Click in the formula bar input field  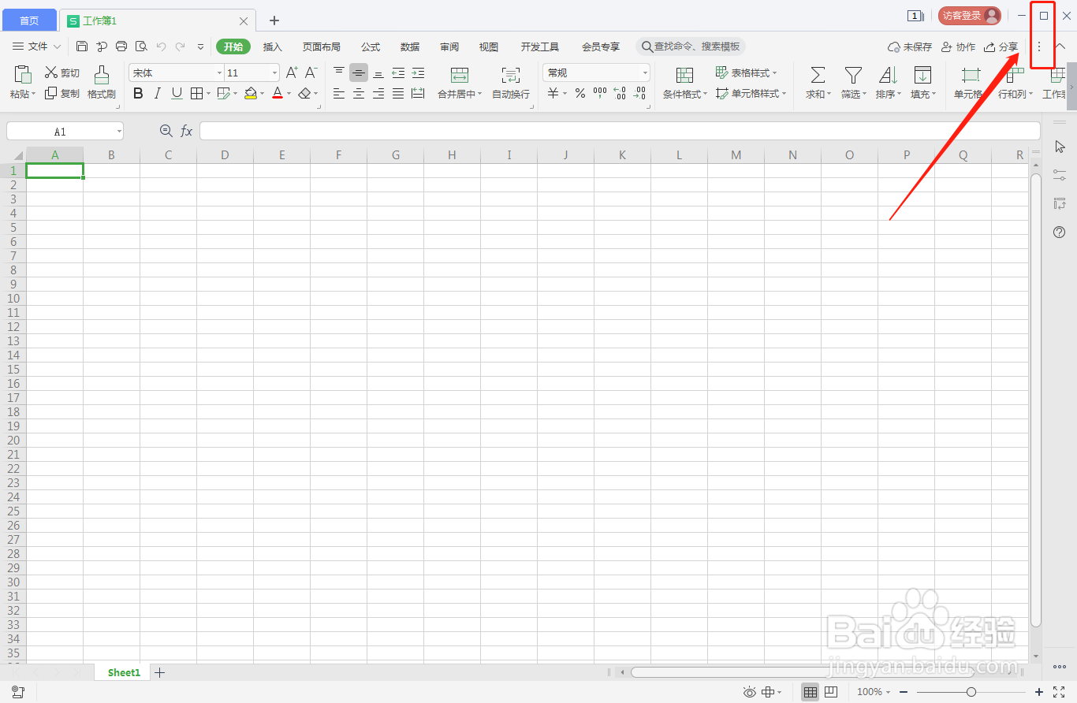[620, 131]
